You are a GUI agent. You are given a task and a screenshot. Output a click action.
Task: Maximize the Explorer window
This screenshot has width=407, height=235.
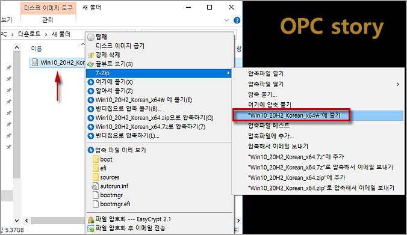pyautogui.click(x=210, y=8)
